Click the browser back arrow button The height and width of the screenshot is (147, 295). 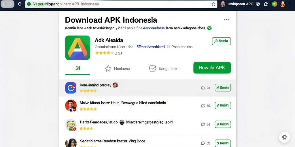click(x=5, y=4)
